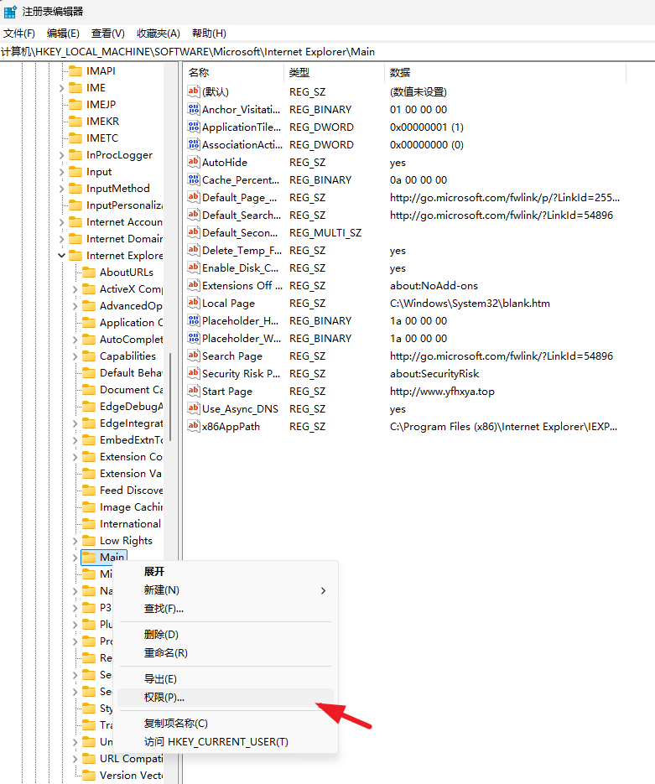Expand the InProcLogger tree node
Screen dimensions: 655x784
pos(62,155)
